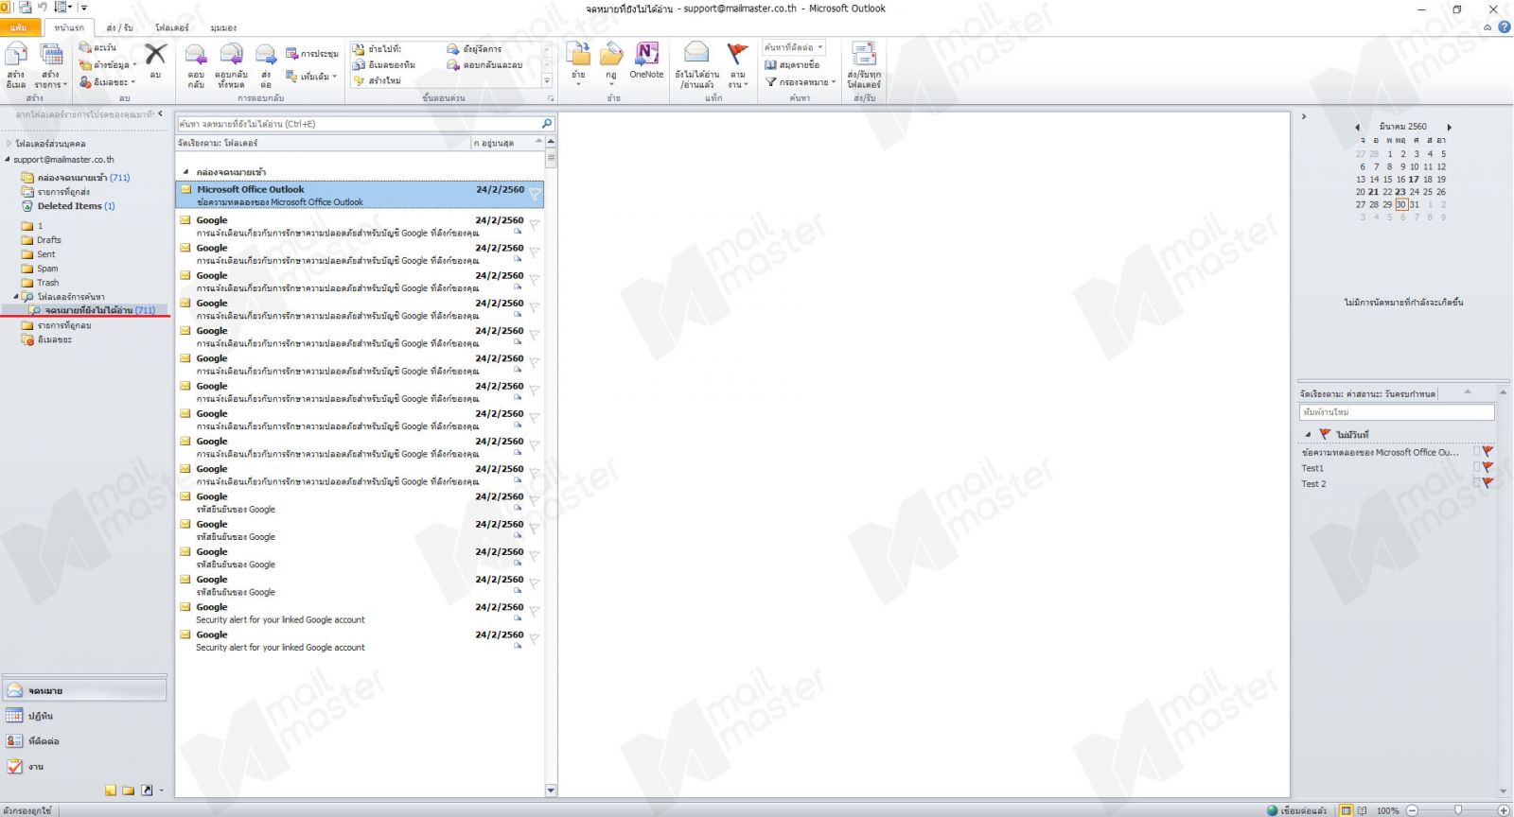Screen dimensions: 1514x817
Task: Go to the previous month in the calendar
Action: click(1357, 127)
